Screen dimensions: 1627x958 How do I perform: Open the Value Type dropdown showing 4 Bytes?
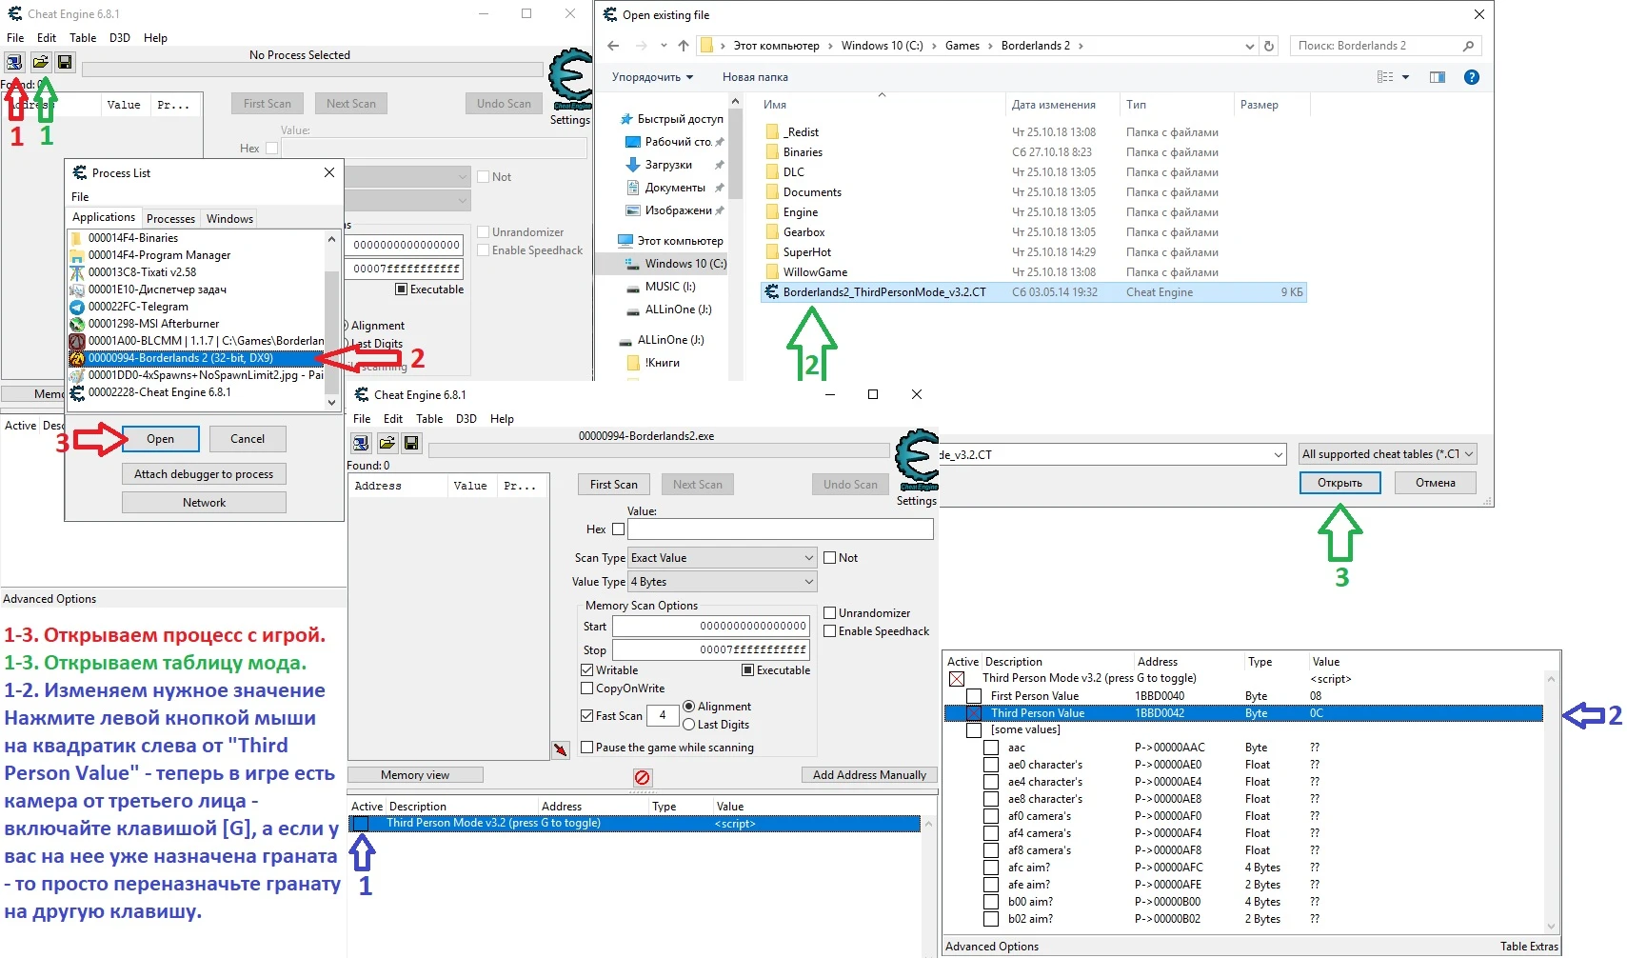pos(723,582)
